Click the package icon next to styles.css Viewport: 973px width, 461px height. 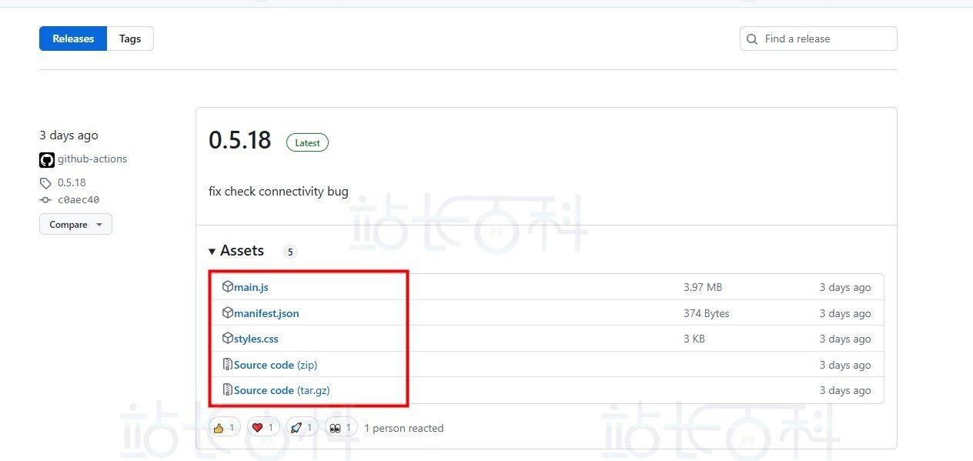click(x=228, y=338)
